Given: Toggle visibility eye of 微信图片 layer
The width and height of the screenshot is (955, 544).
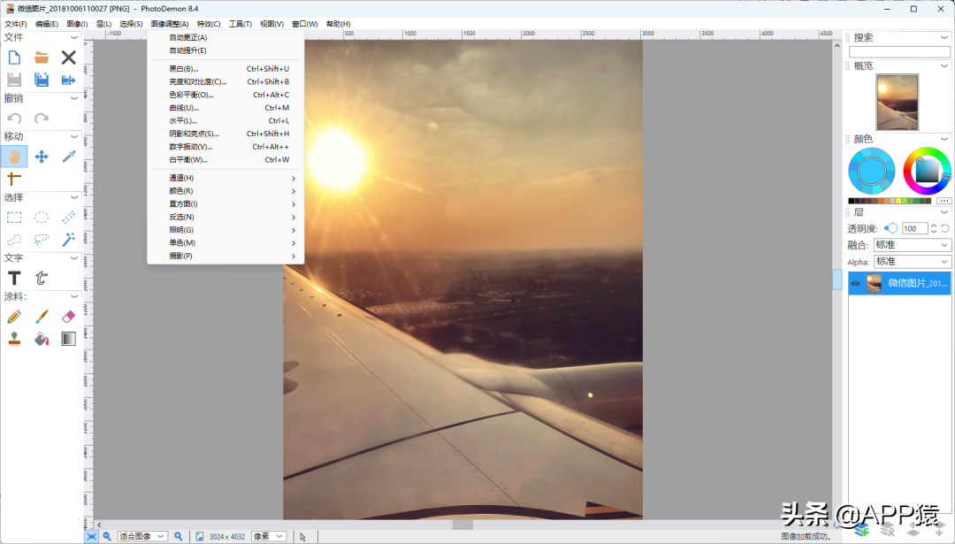Looking at the screenshot, I should 856,283.
